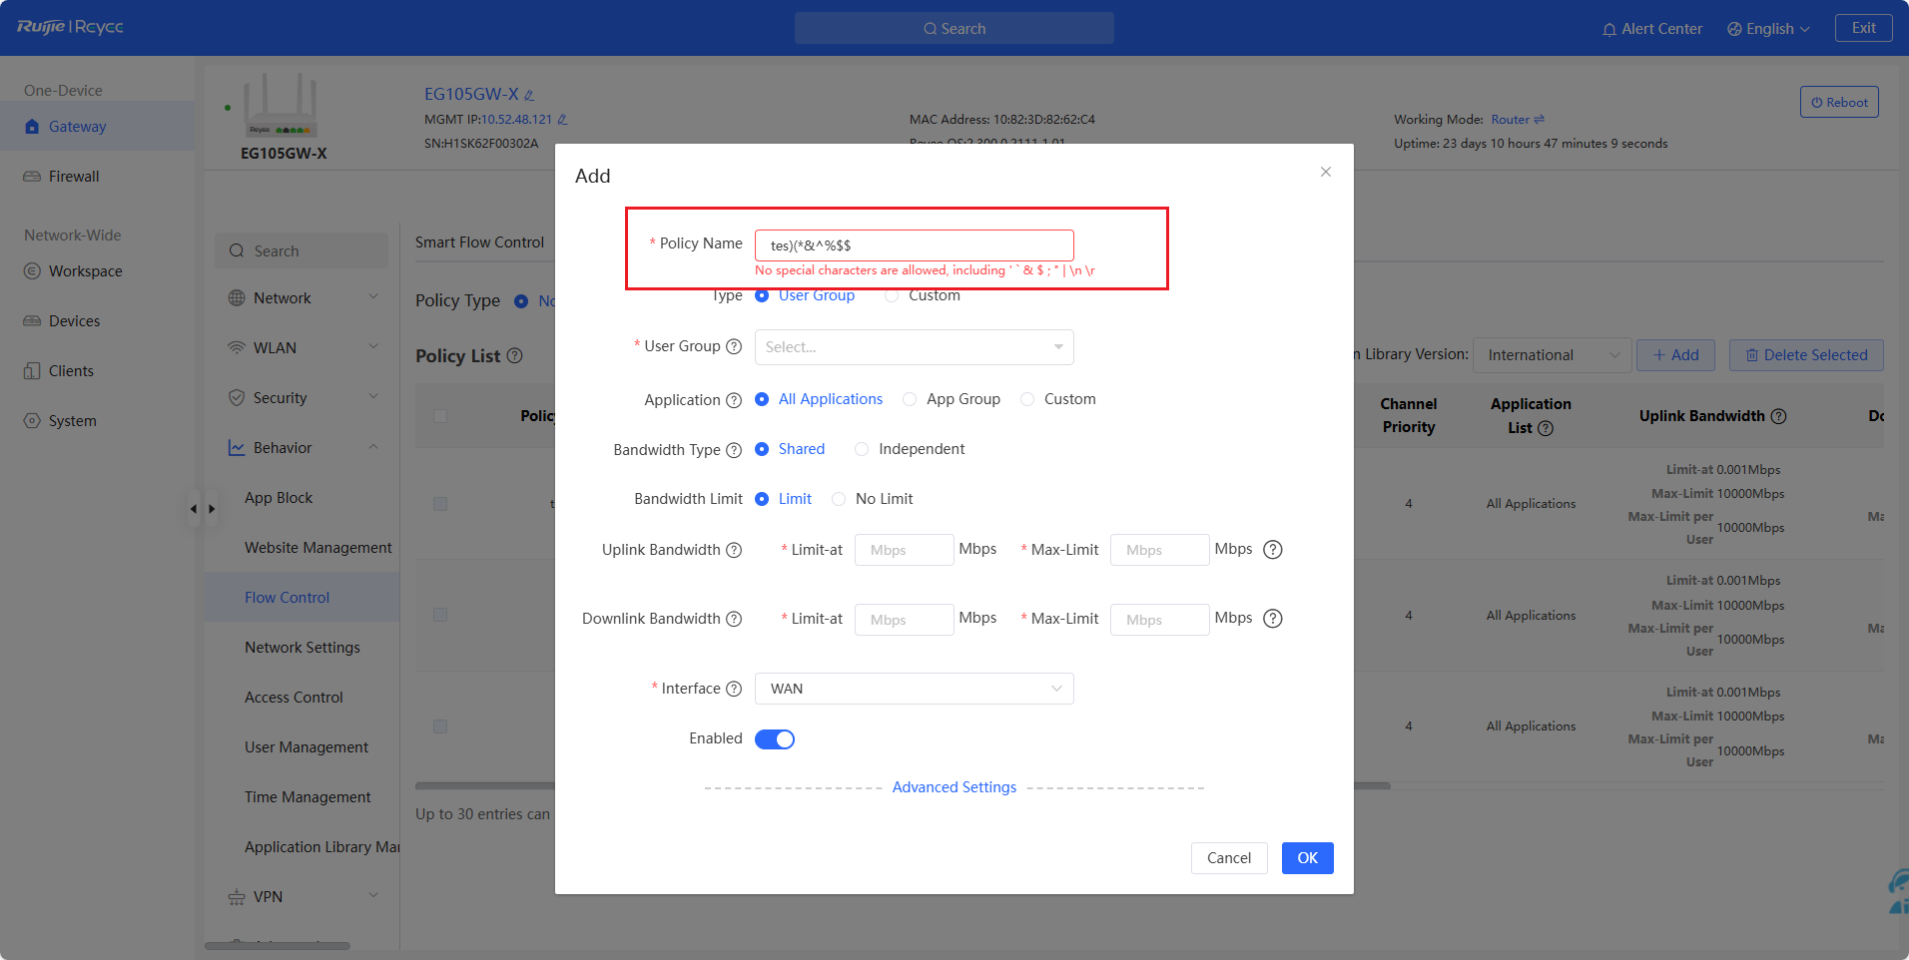
Task: Choose Shared bandwidth type
Action: tap(762, 449)
